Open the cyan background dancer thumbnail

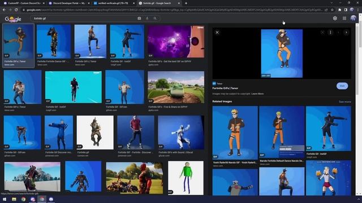pyautogui.click(x=74, y=87)
